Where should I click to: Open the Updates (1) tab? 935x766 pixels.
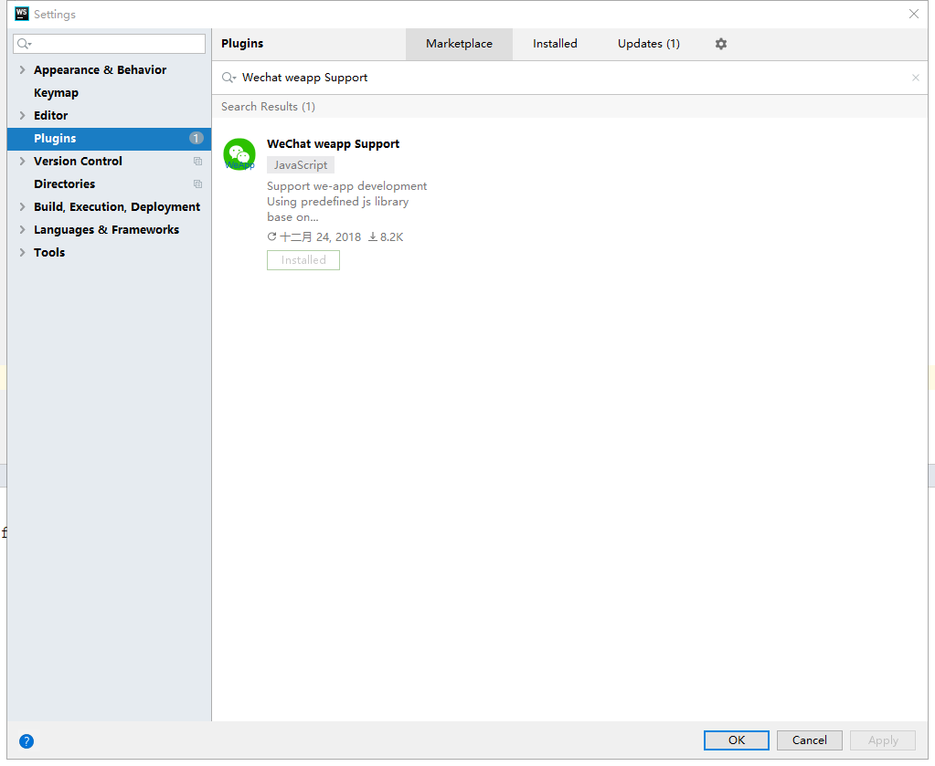649,44
